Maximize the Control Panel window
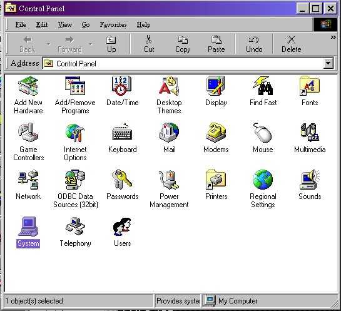 (316, 9)
